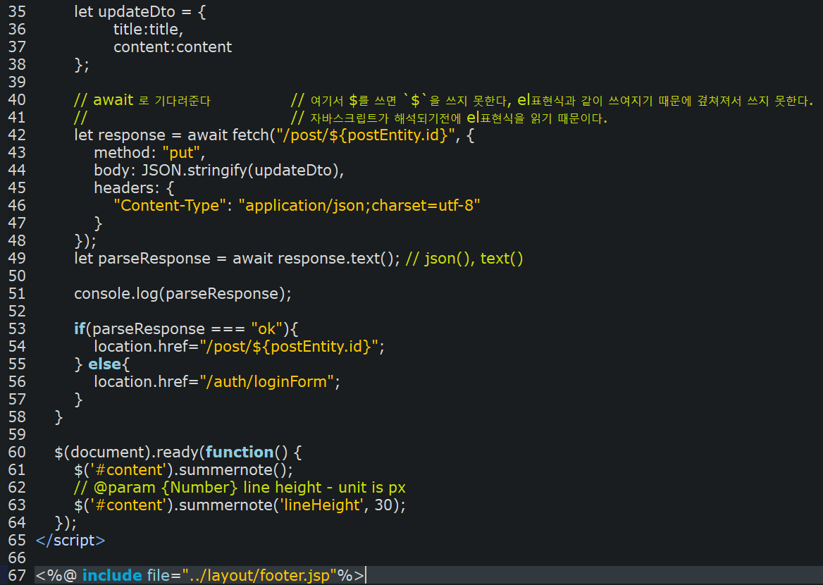Screen dimensions: 823x585
Task: Click the 'function' keyword on line 60
Action: point(240,452)
